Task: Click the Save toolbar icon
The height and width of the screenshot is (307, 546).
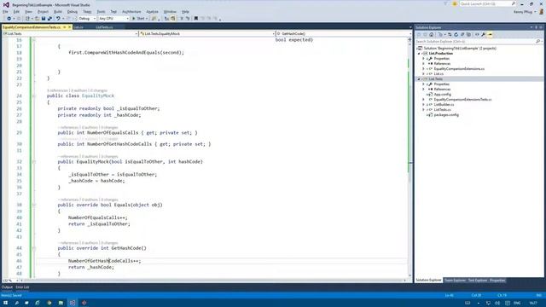Action: tap(44, 19)
